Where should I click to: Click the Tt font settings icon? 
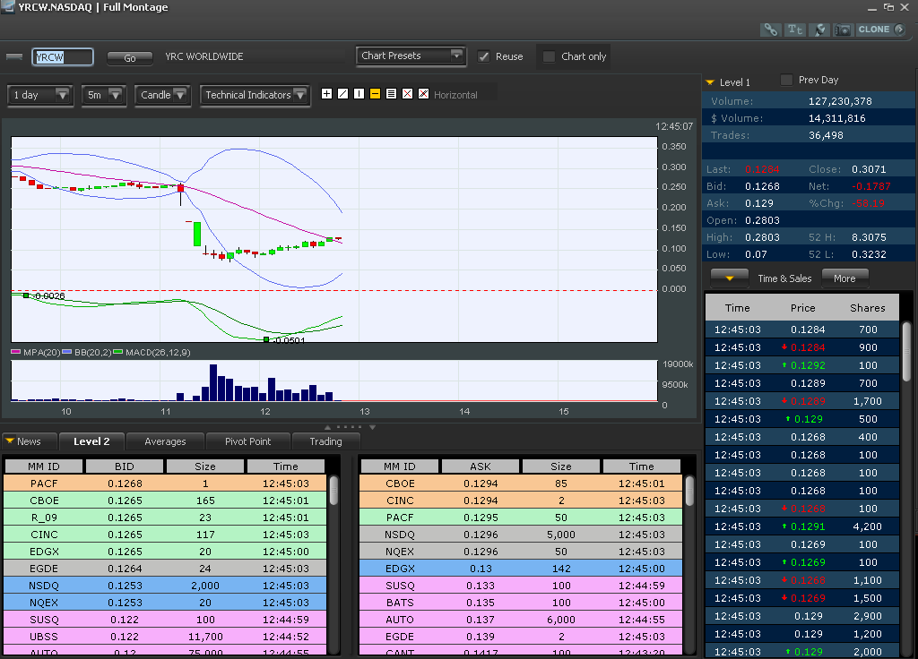point(794,30)
